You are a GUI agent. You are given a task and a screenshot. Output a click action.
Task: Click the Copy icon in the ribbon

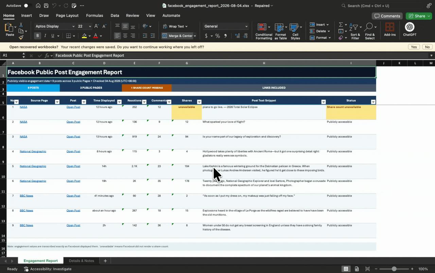click(21, 31)
